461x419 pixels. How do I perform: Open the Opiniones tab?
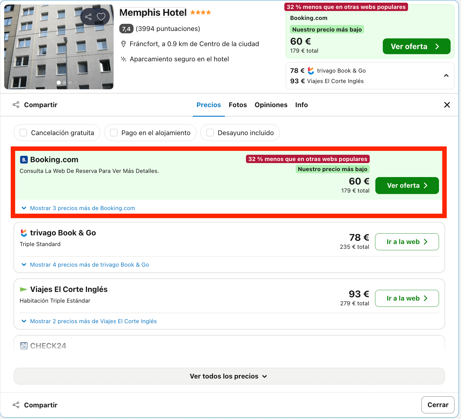click(271, 105)
